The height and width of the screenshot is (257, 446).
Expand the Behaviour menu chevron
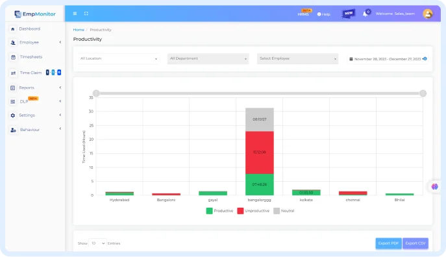click(60, 128)
